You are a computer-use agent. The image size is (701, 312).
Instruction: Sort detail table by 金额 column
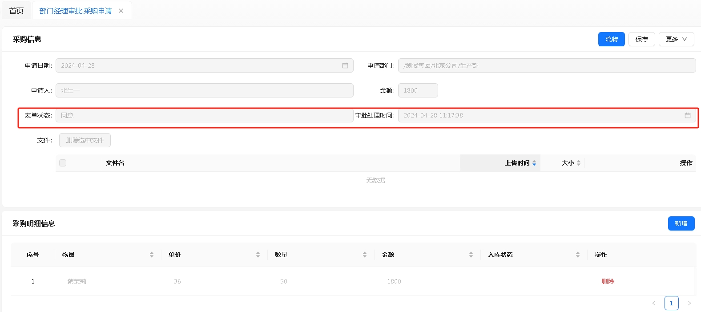tap(471, 255)
